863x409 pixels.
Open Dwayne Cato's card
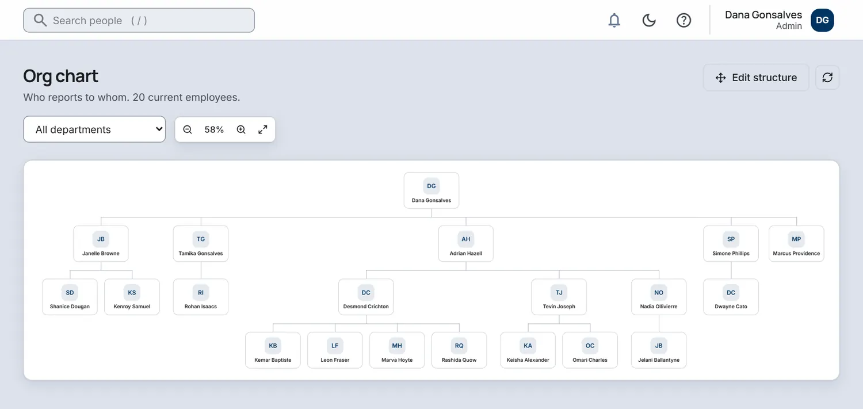731,297
